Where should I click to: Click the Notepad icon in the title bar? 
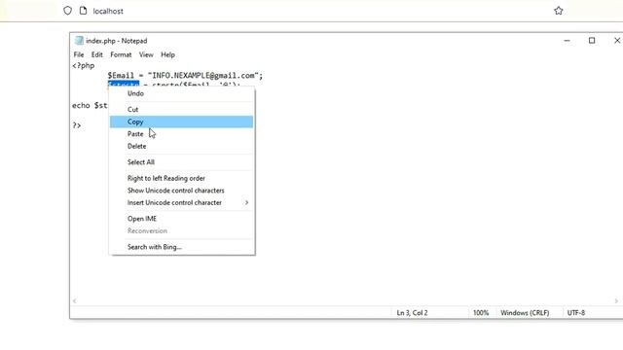coord(79,41)
